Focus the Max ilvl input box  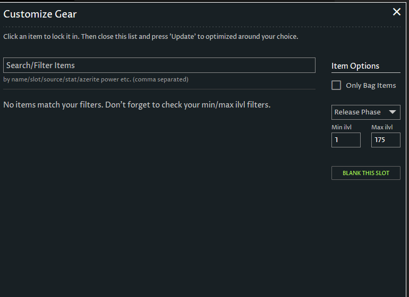(x=385, y=140)
